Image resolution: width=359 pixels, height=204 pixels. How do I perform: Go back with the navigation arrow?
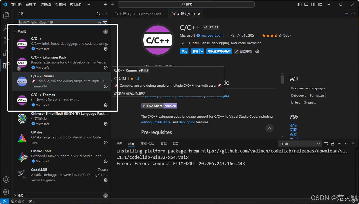click(x=105, y=4)
